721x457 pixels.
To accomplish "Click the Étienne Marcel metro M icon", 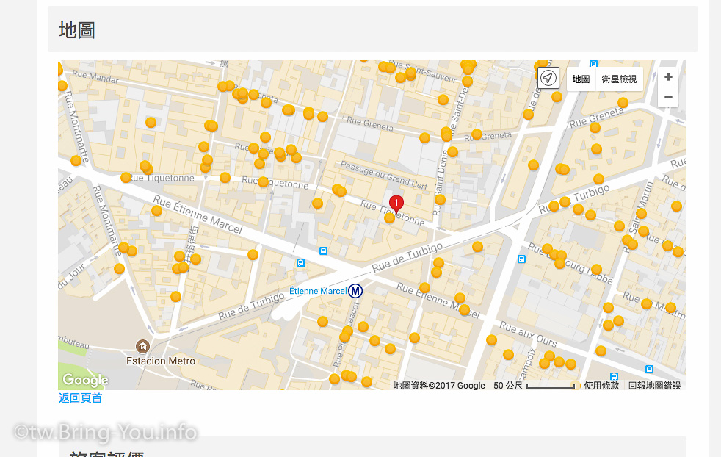I will point(355,291).
